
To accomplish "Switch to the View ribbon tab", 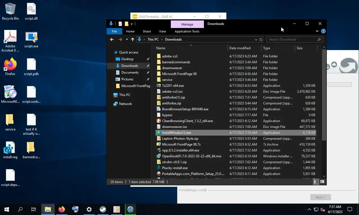I will click(x=162, y=31).
